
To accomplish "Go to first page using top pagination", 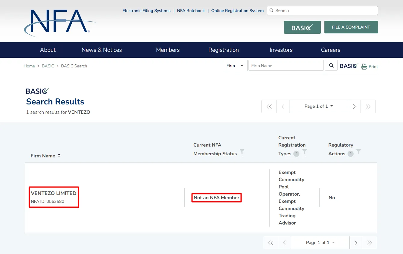I will click(x=269, y=106).
